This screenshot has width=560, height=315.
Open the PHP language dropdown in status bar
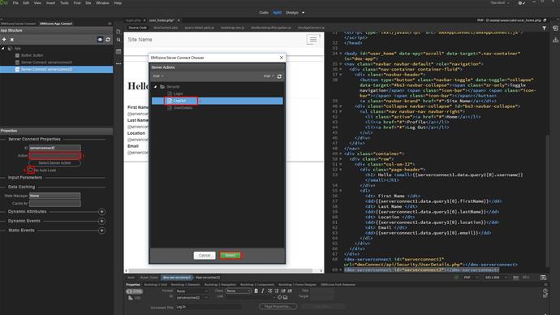point(470,278)
